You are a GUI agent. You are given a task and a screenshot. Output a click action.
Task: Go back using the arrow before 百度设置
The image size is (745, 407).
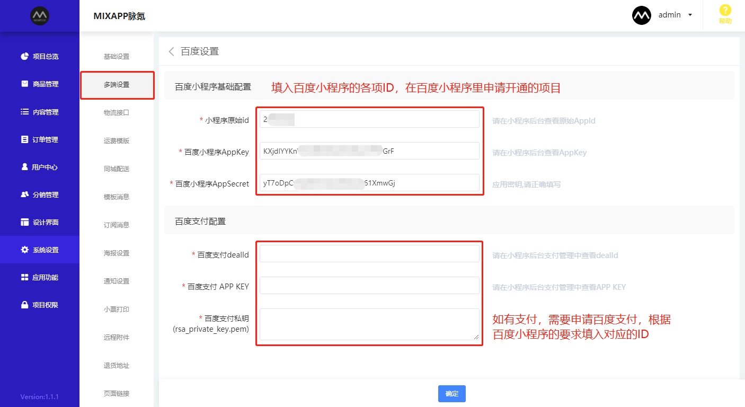[171, 51]
